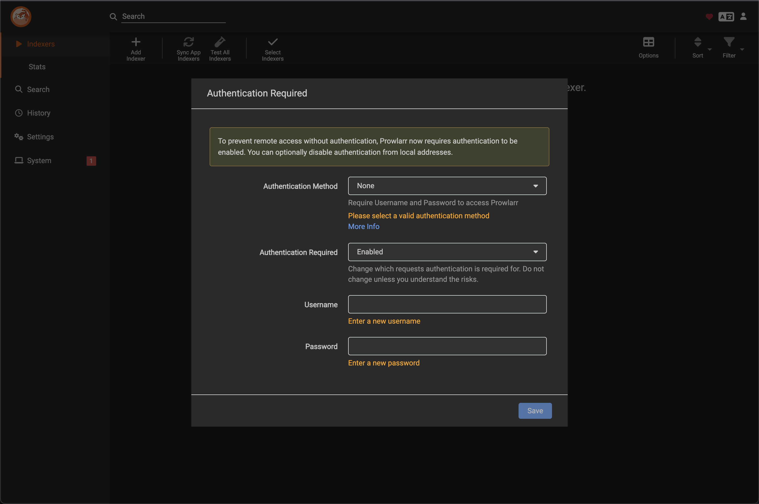Click the red System badge showing 1
Image resolution: width=759 pixels, height=504 pixels.
[91, 161]
